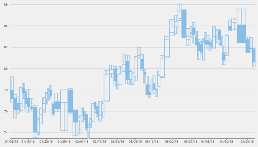This screenshot has height=147, width=258.
Task: Click the 01/05/15 date label
Action: (x=12, y=142)
